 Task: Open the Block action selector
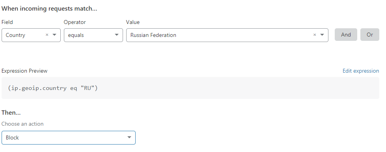click(x=69, y=137)
